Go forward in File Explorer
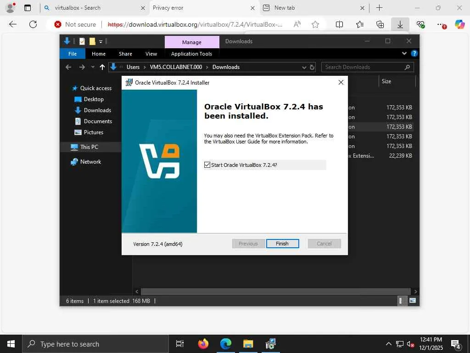 tap(82, 67)
